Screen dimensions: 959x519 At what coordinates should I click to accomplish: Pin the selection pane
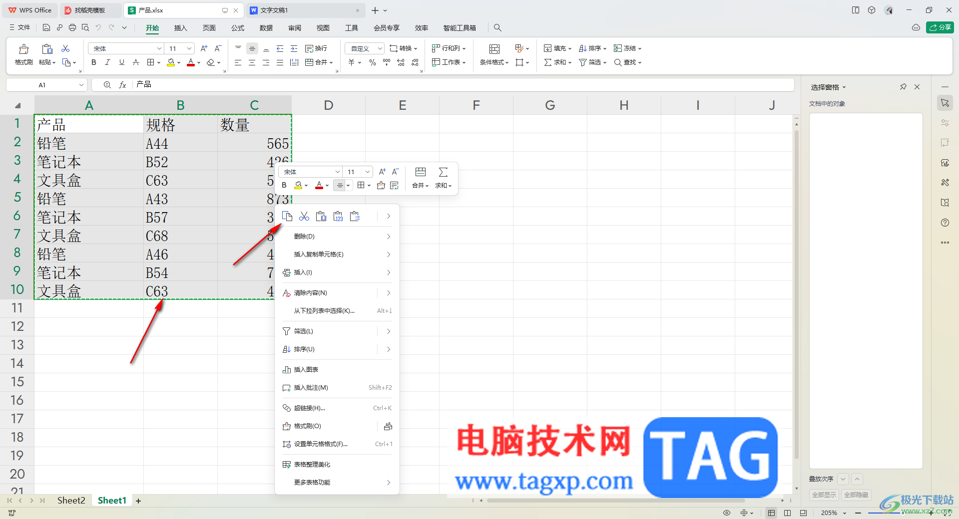[x=903, y=87]
